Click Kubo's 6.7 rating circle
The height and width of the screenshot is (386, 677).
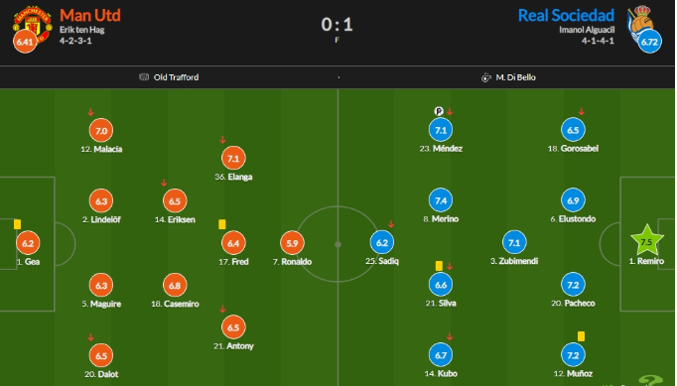point(441,355)
